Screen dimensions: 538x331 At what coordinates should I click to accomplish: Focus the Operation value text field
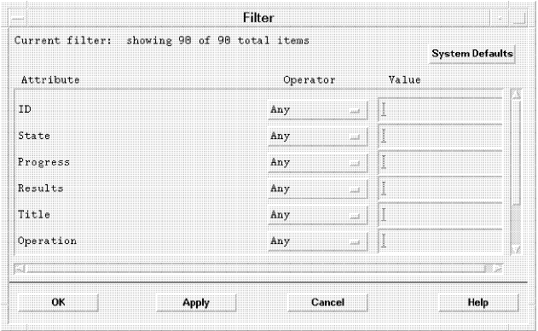[440, 241]
